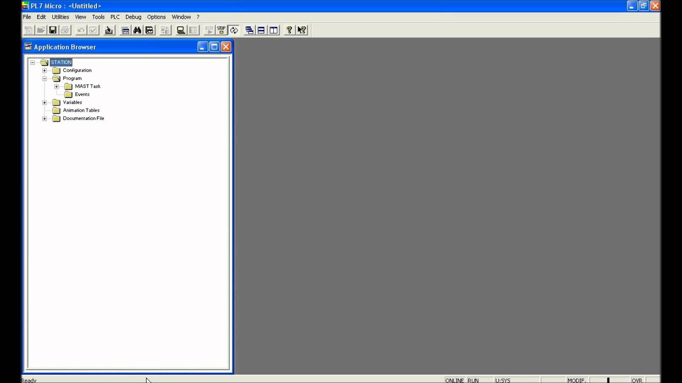
Task: Open the File menu
Action: [x=27, y=17]
